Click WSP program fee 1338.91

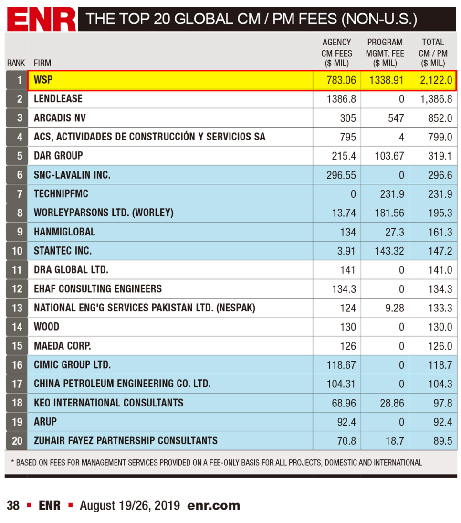(387, 80)
